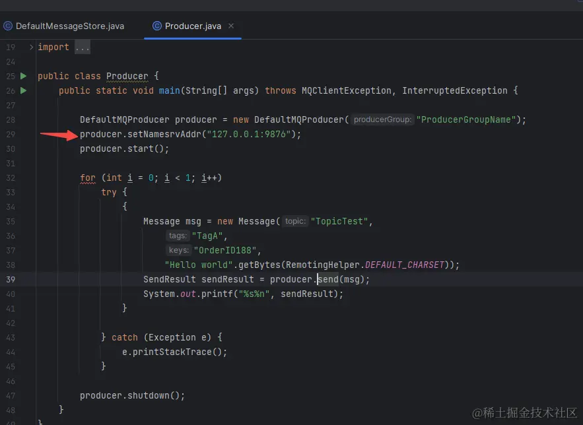Screen dimensions: 583x425
Task: Expand the folded import block chevron
Action: pos(31,47)
